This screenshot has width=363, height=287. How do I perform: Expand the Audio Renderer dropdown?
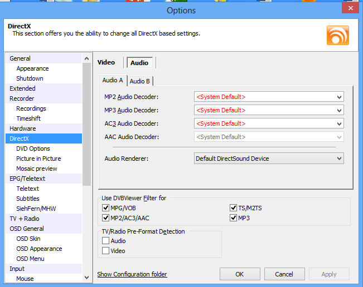[269, 159]
